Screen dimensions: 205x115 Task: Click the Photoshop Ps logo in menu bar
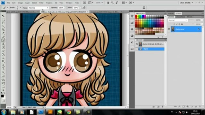tap(3, 3)
